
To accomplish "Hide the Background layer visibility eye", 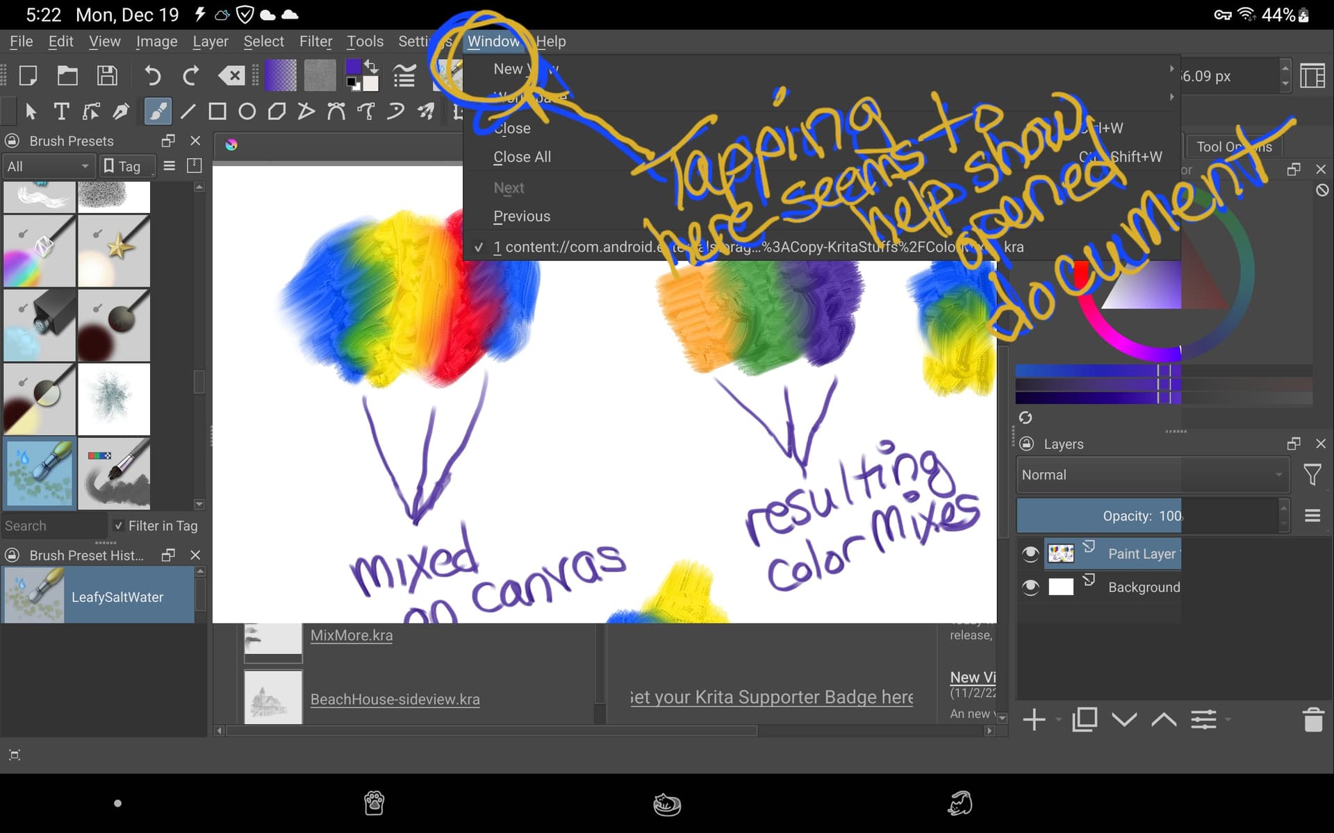I will pyautogui.click(x=1030, y=587).
